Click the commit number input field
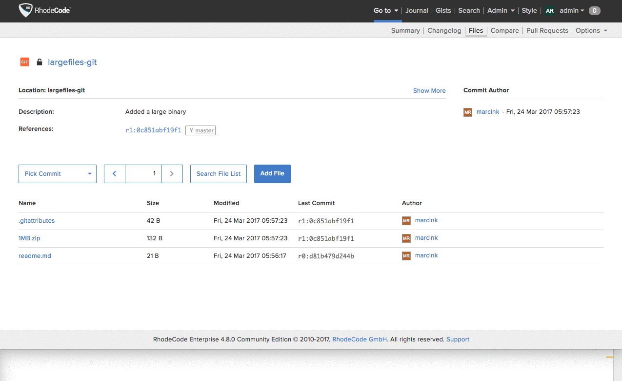The width and height of the screenshot is (622, 381). [143, 173]
